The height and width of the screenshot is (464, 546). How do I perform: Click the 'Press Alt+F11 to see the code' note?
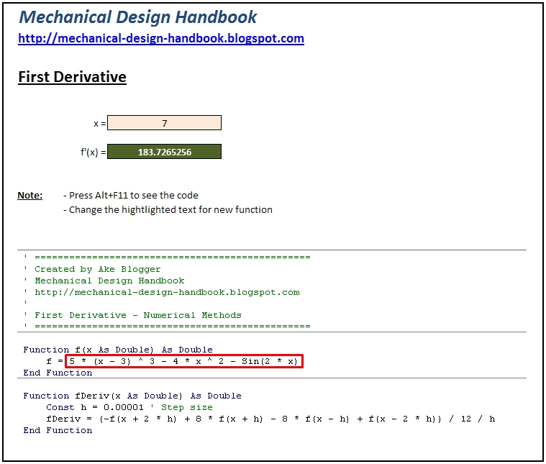131,196
